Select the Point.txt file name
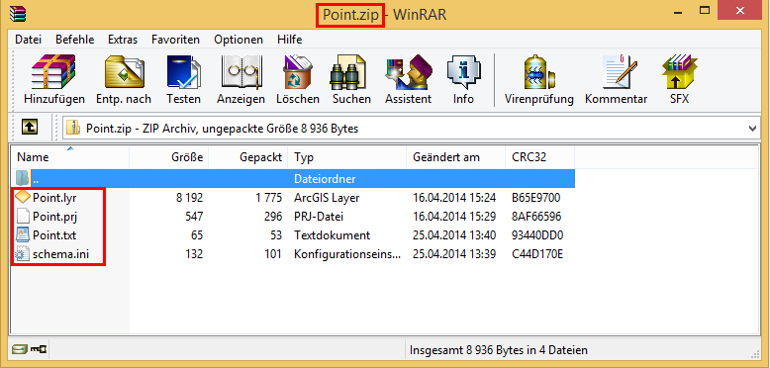Screen dimensions: 770x368 (x=54, y=235)
